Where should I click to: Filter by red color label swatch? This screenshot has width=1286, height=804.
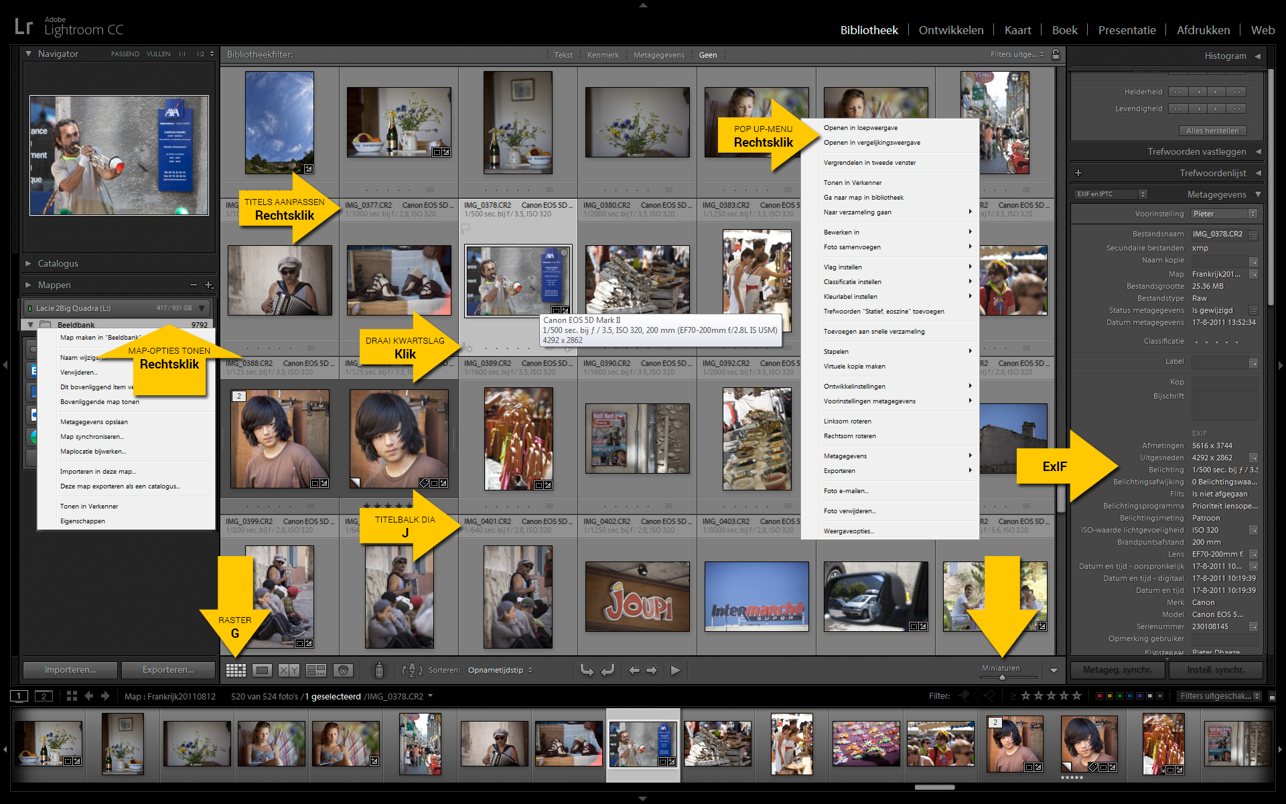1099,696
